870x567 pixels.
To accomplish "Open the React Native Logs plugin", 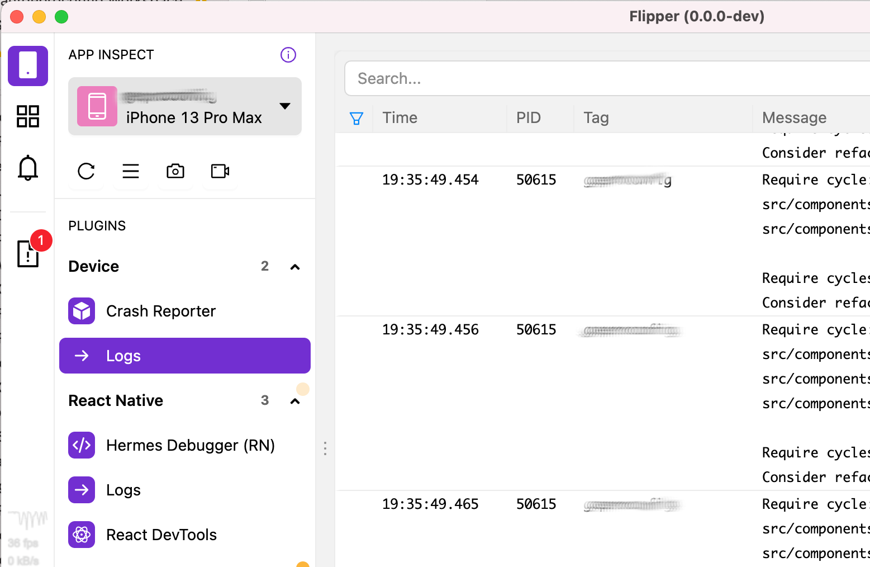I will 185,490.
